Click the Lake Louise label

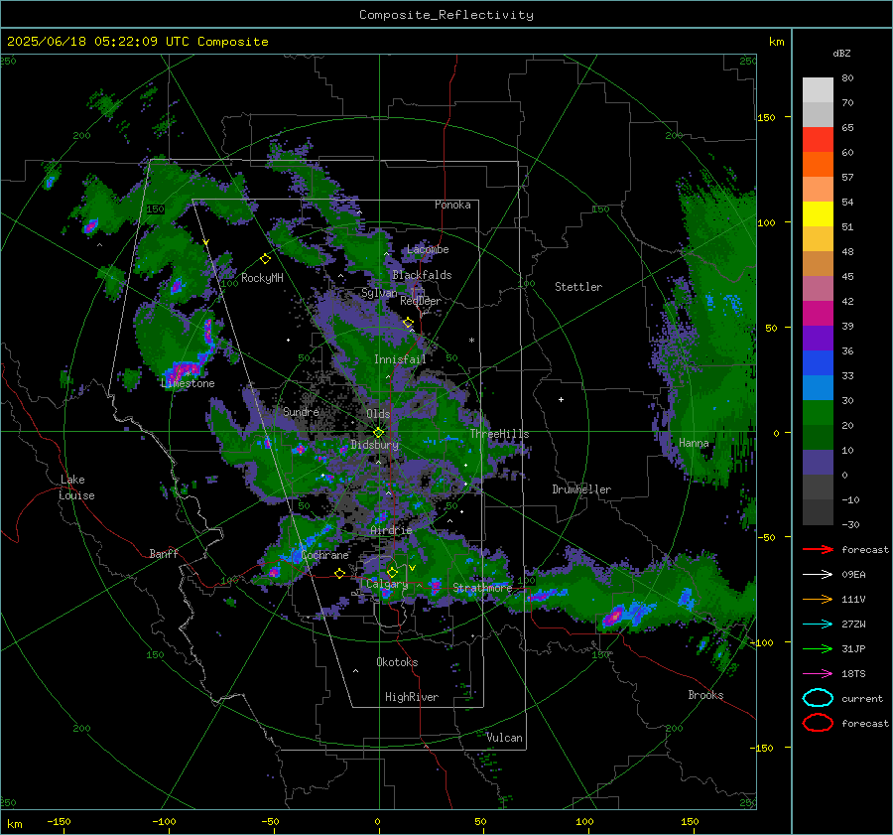pyautogui.click(x=76, y=487)
